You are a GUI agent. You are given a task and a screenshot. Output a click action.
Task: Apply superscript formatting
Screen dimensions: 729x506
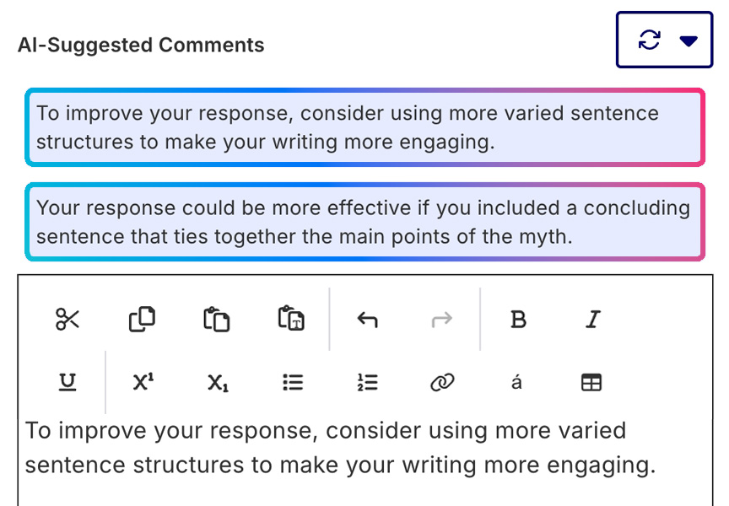click(143, 382)
